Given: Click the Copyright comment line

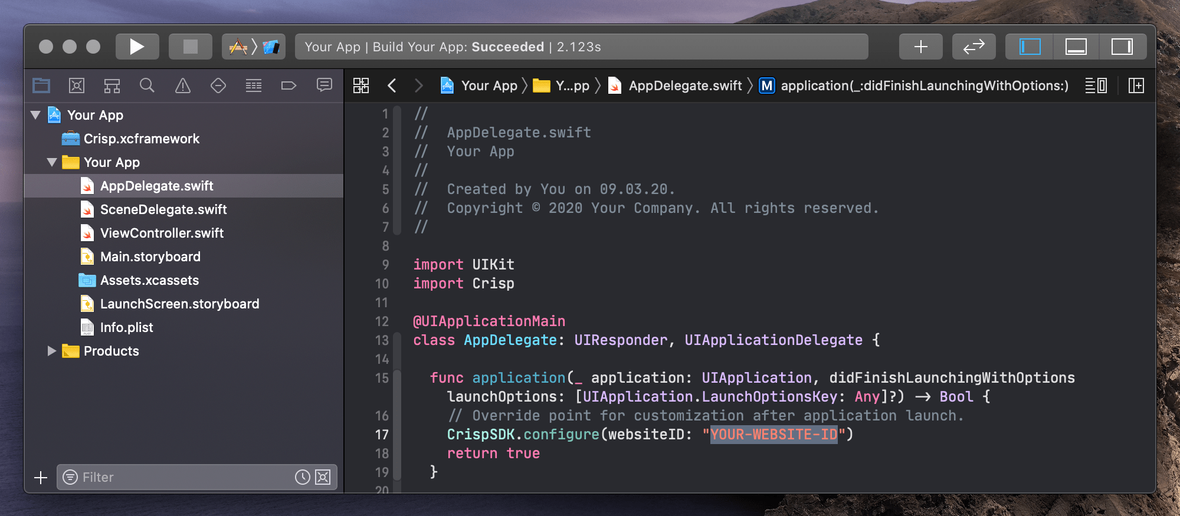Looking at the screenshot, I should tap(646, 208).
